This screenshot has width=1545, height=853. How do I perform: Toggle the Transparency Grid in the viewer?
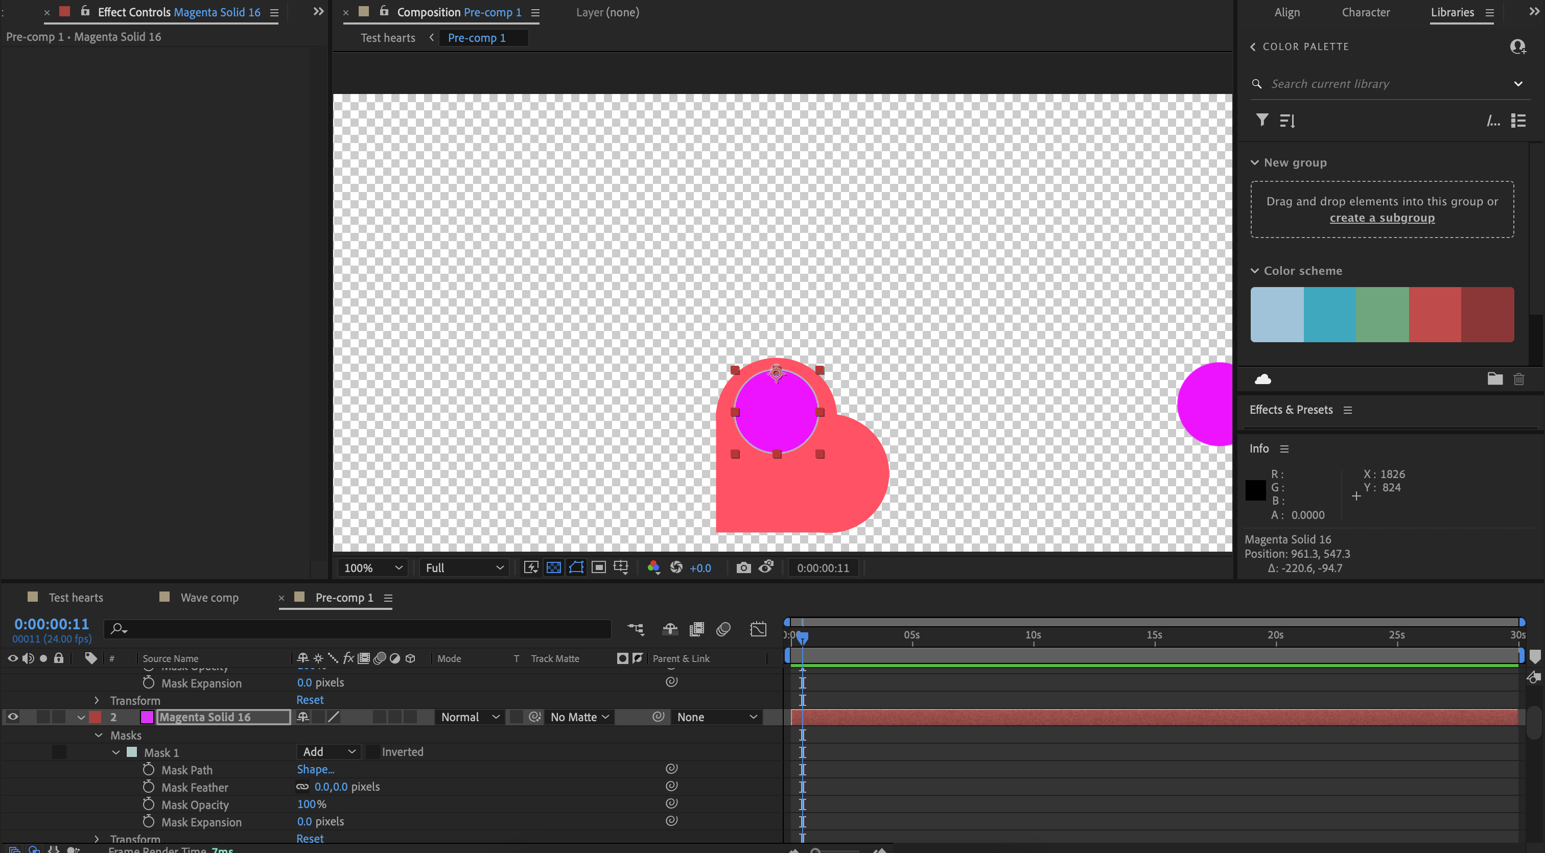[x=554, y=567]
